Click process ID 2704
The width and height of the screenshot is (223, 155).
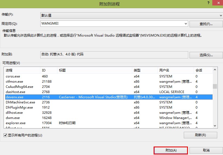(46, 87)
